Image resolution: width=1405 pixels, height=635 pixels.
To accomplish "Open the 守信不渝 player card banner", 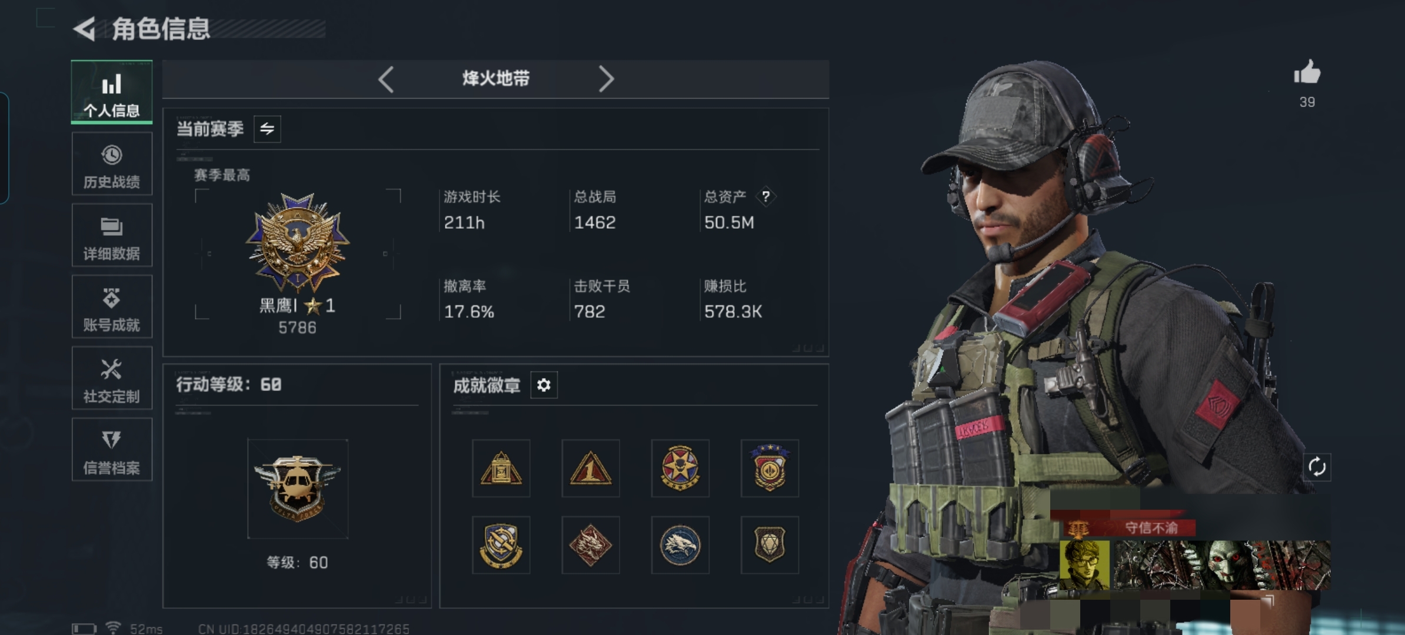I will click(x=1190, y=556).
